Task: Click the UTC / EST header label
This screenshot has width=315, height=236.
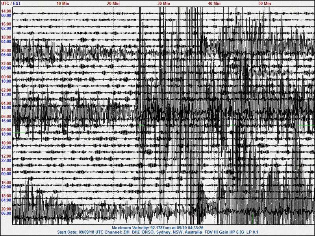Action: click(x=11, y=3)
